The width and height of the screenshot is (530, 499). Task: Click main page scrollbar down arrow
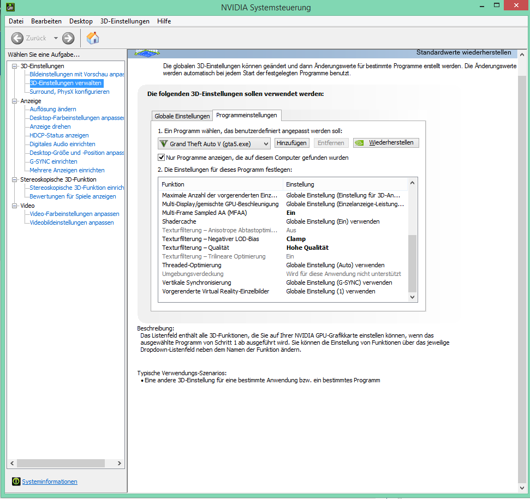(x=522, y=488)
